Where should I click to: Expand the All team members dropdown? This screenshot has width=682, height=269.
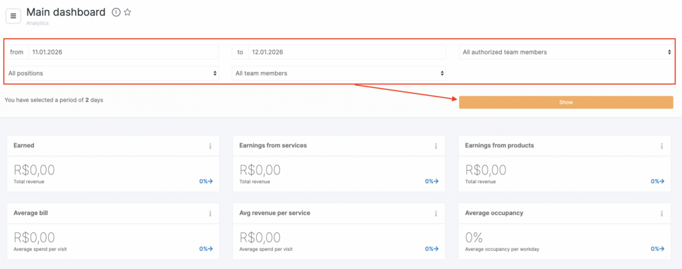coord(339,73)
